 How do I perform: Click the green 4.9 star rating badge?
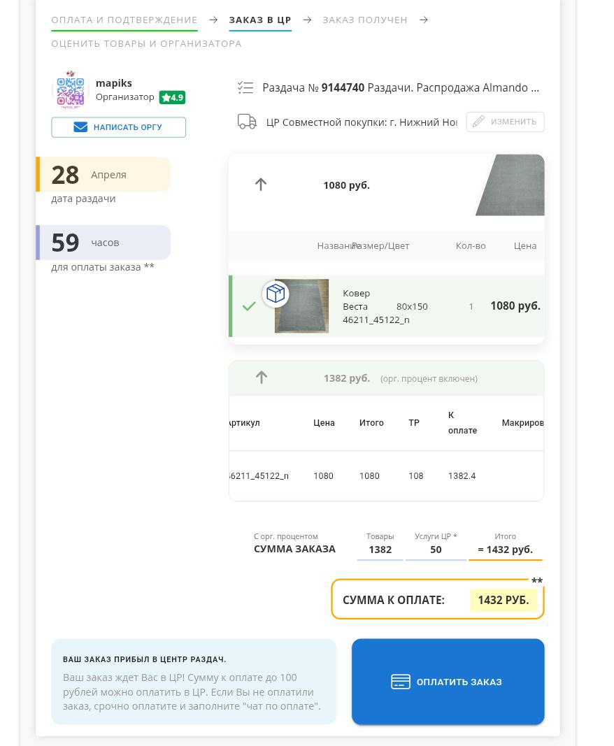pyautogui.click(x=172, y=97)
